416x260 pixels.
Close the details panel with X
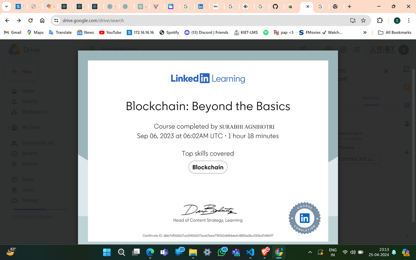386,71
